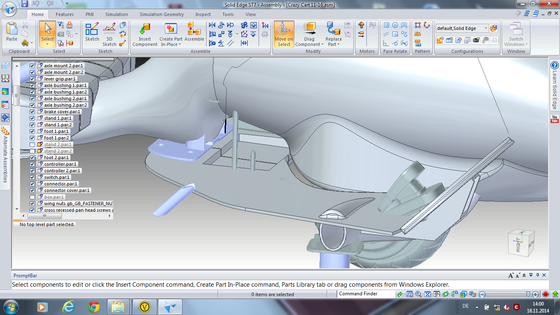Click the zoom in plus button
560x315 pixels.
tap(536, 294)
